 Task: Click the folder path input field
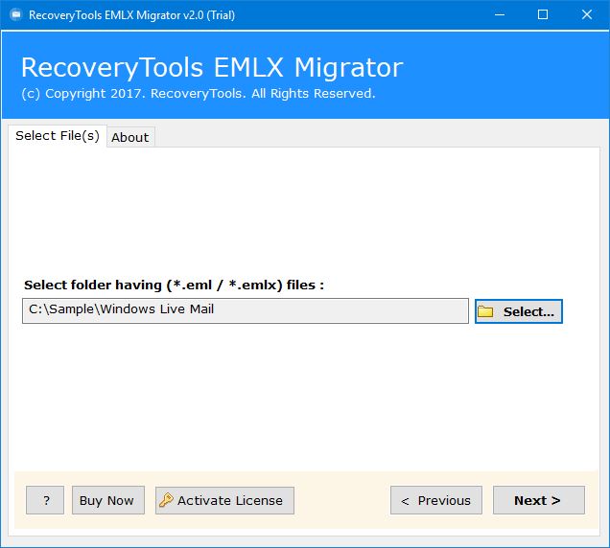point(246,310)
